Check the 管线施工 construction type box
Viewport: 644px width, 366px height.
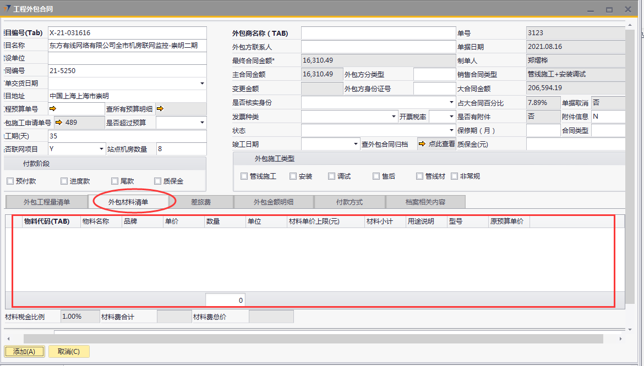(244, 176)
